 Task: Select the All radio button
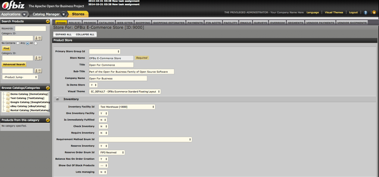point(36,44)
